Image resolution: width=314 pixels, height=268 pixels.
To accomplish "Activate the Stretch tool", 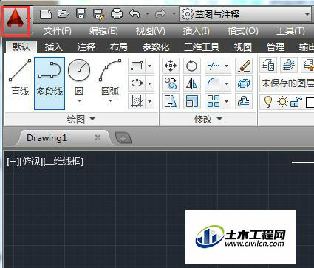I will coord(171,101).
